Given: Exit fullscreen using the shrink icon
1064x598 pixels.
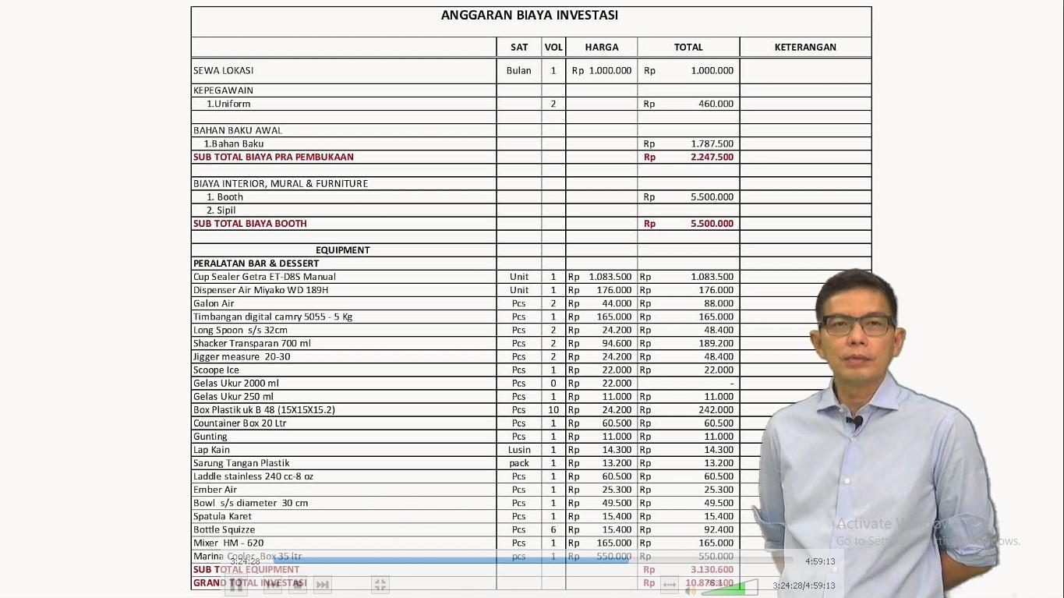Looking at the screenshot, I should (x=380, y=585).
